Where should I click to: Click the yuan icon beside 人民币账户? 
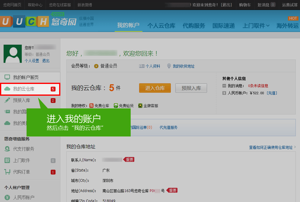[x=7, y=197]
